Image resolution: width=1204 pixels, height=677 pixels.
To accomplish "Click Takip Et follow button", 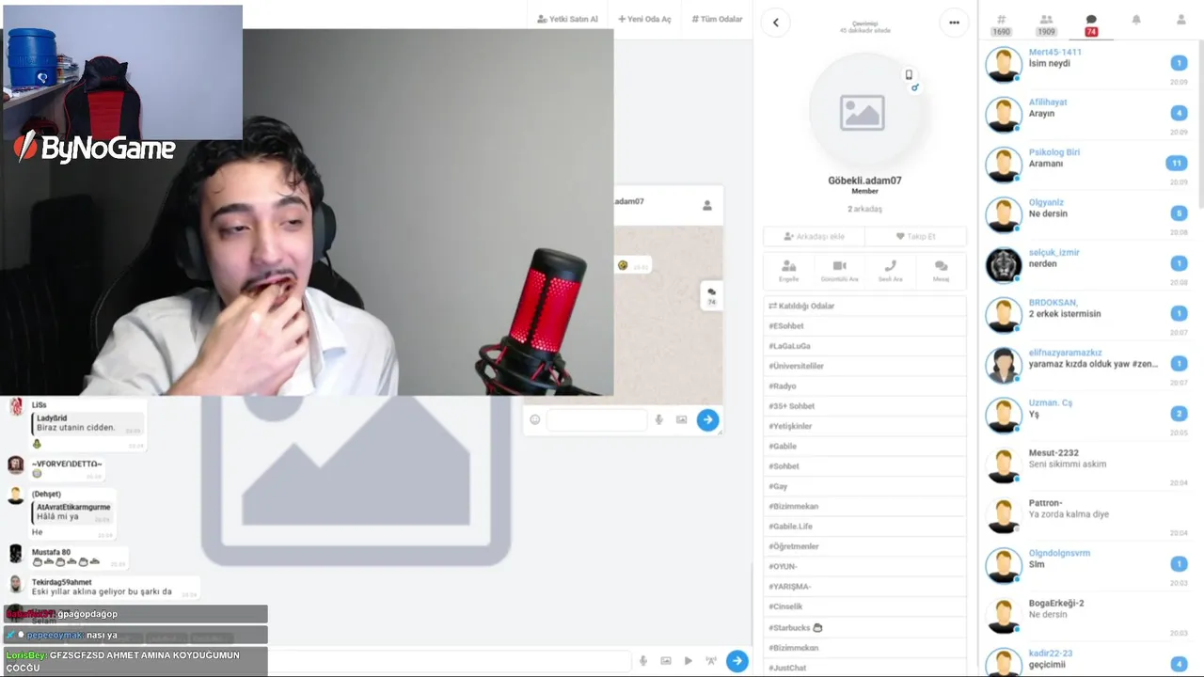I will point(915,236).
